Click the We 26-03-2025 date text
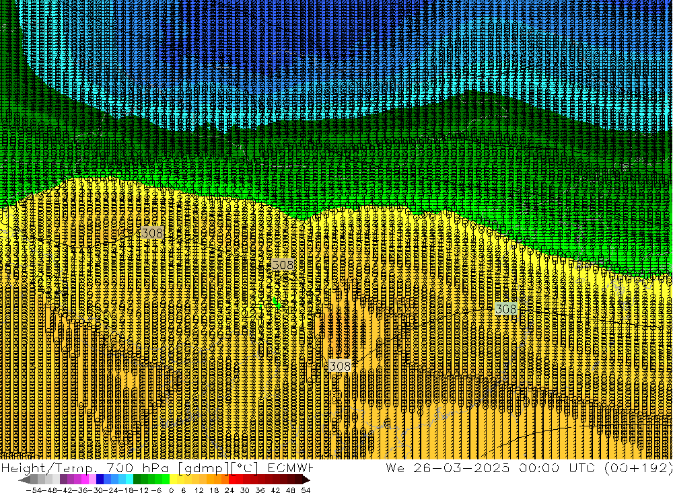 [448, 467]
